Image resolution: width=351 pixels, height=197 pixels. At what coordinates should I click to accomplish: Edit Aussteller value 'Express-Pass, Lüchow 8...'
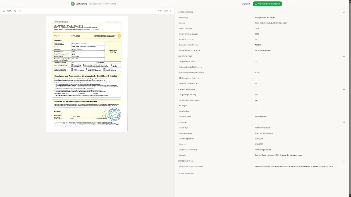pos(278,155)
